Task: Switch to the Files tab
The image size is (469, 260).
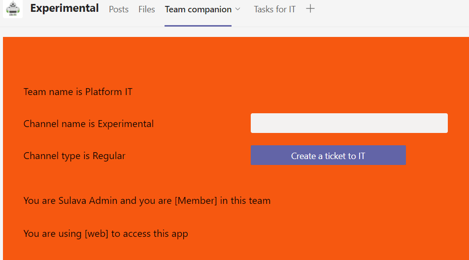Action: [146, 9]
